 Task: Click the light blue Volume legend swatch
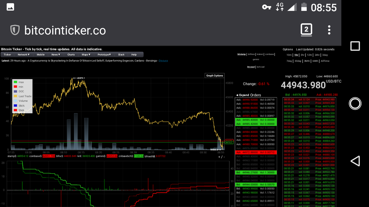(15, 101)
